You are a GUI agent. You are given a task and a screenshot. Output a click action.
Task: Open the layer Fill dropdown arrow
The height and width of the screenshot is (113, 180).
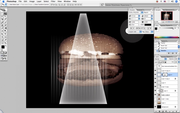(x=178, y=62)
